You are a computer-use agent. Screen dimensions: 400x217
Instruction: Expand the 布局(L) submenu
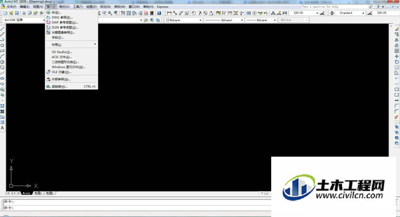(x=71, y=45)
